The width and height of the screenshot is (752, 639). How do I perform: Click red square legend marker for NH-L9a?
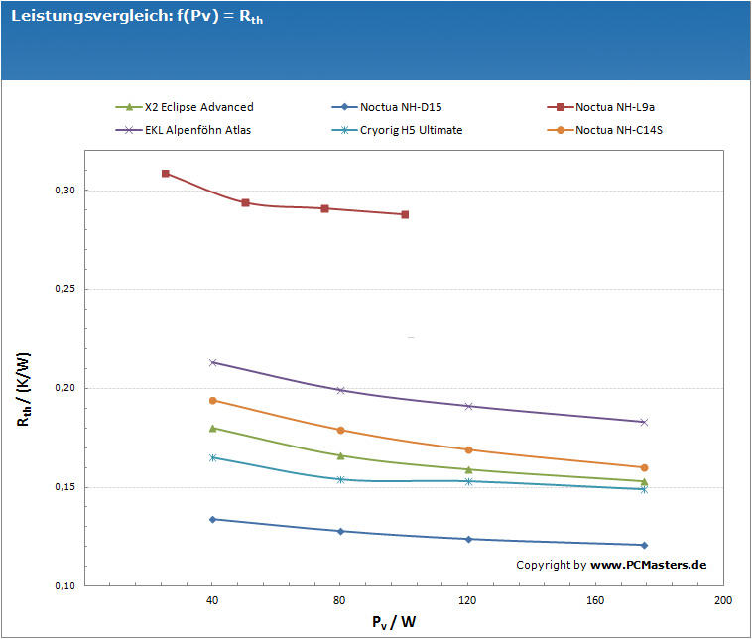click(560, 107)
